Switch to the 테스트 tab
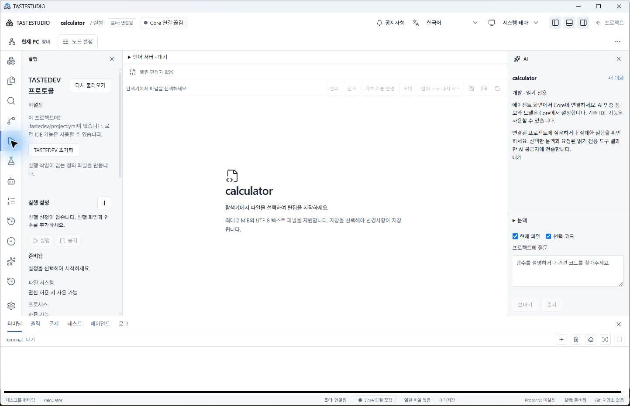The width and height of the screenshot is (630, 406). click(74, 324)
